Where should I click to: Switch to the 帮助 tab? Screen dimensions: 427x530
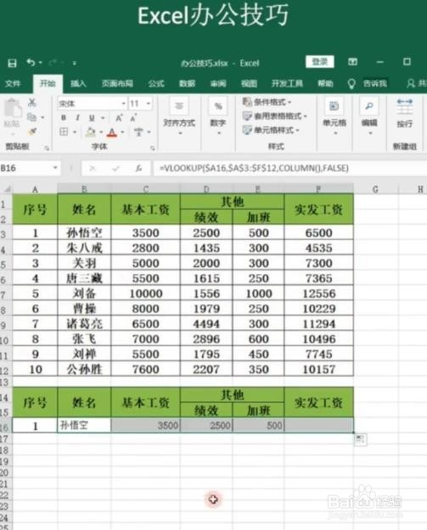[325, 83]
